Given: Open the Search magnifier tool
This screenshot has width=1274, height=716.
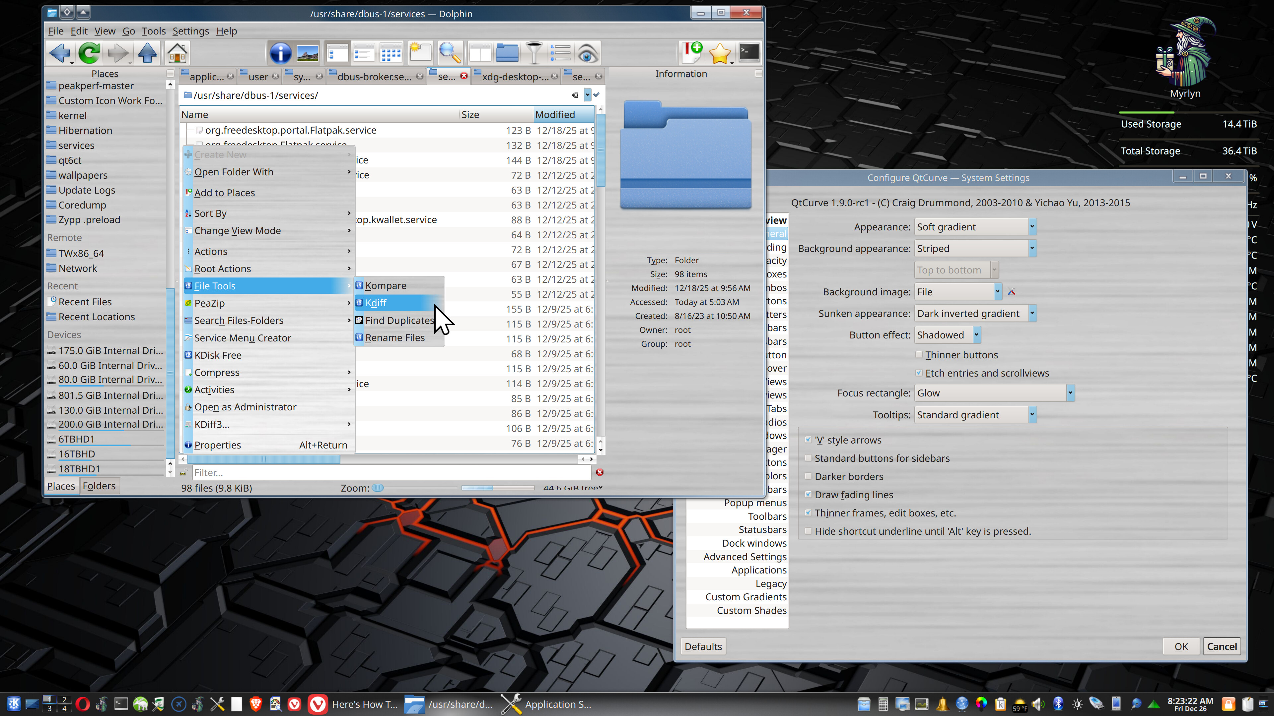Looking at the screenshot, I should [x=450, y=53].
